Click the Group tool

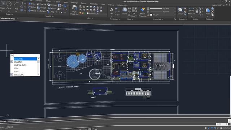(x=180, y=11)
